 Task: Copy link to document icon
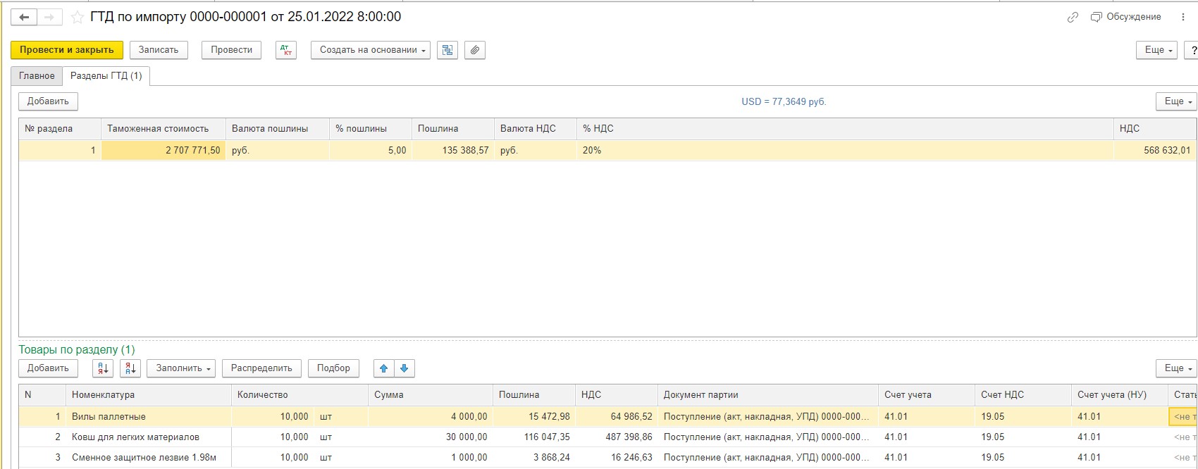(x=1073, y=17)
